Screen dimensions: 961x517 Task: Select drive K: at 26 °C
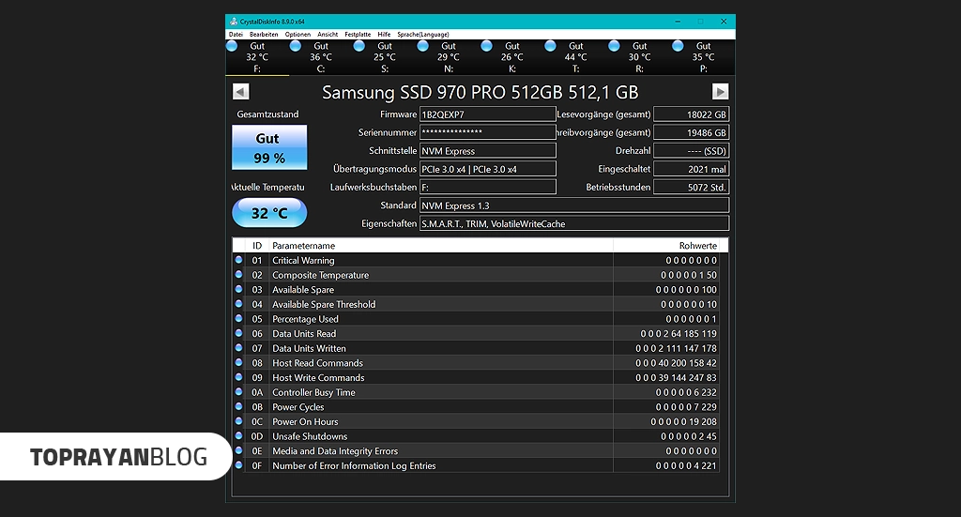tap(512, 57)
